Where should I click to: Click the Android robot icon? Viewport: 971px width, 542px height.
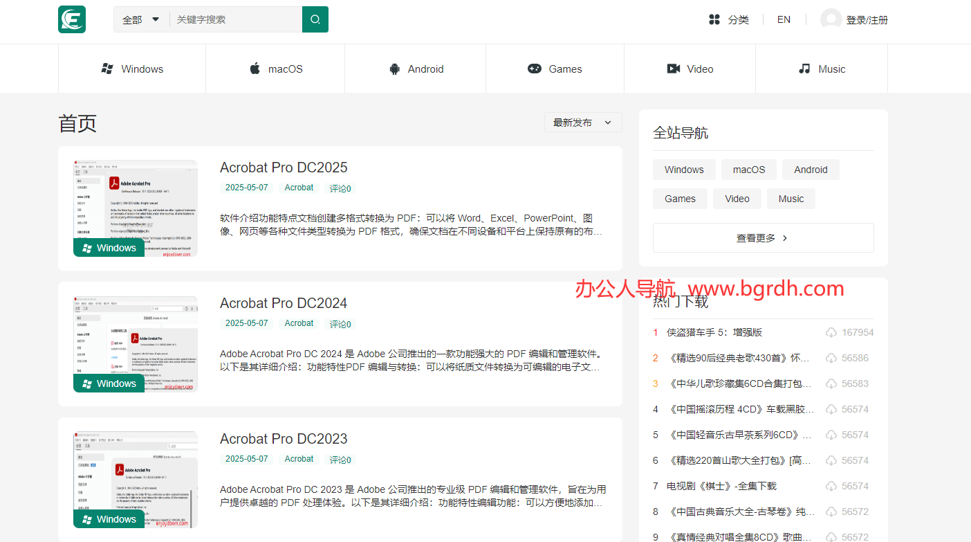(395, 69)
